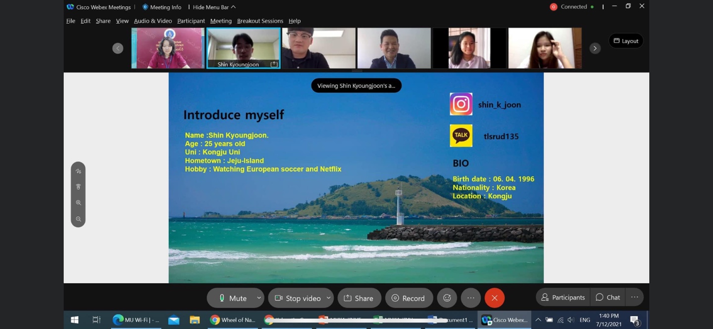Viewport: 713px width, 329px height.
Task: Select Shin Kyoungjoon's video thumbnail
Action: 243,48
